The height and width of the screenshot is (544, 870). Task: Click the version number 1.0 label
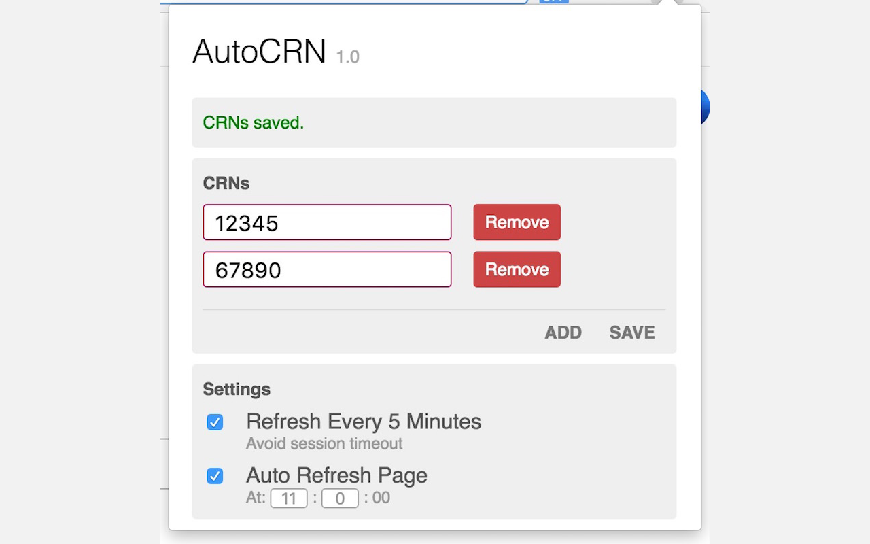pyautogui.click(x=348, y=56)
